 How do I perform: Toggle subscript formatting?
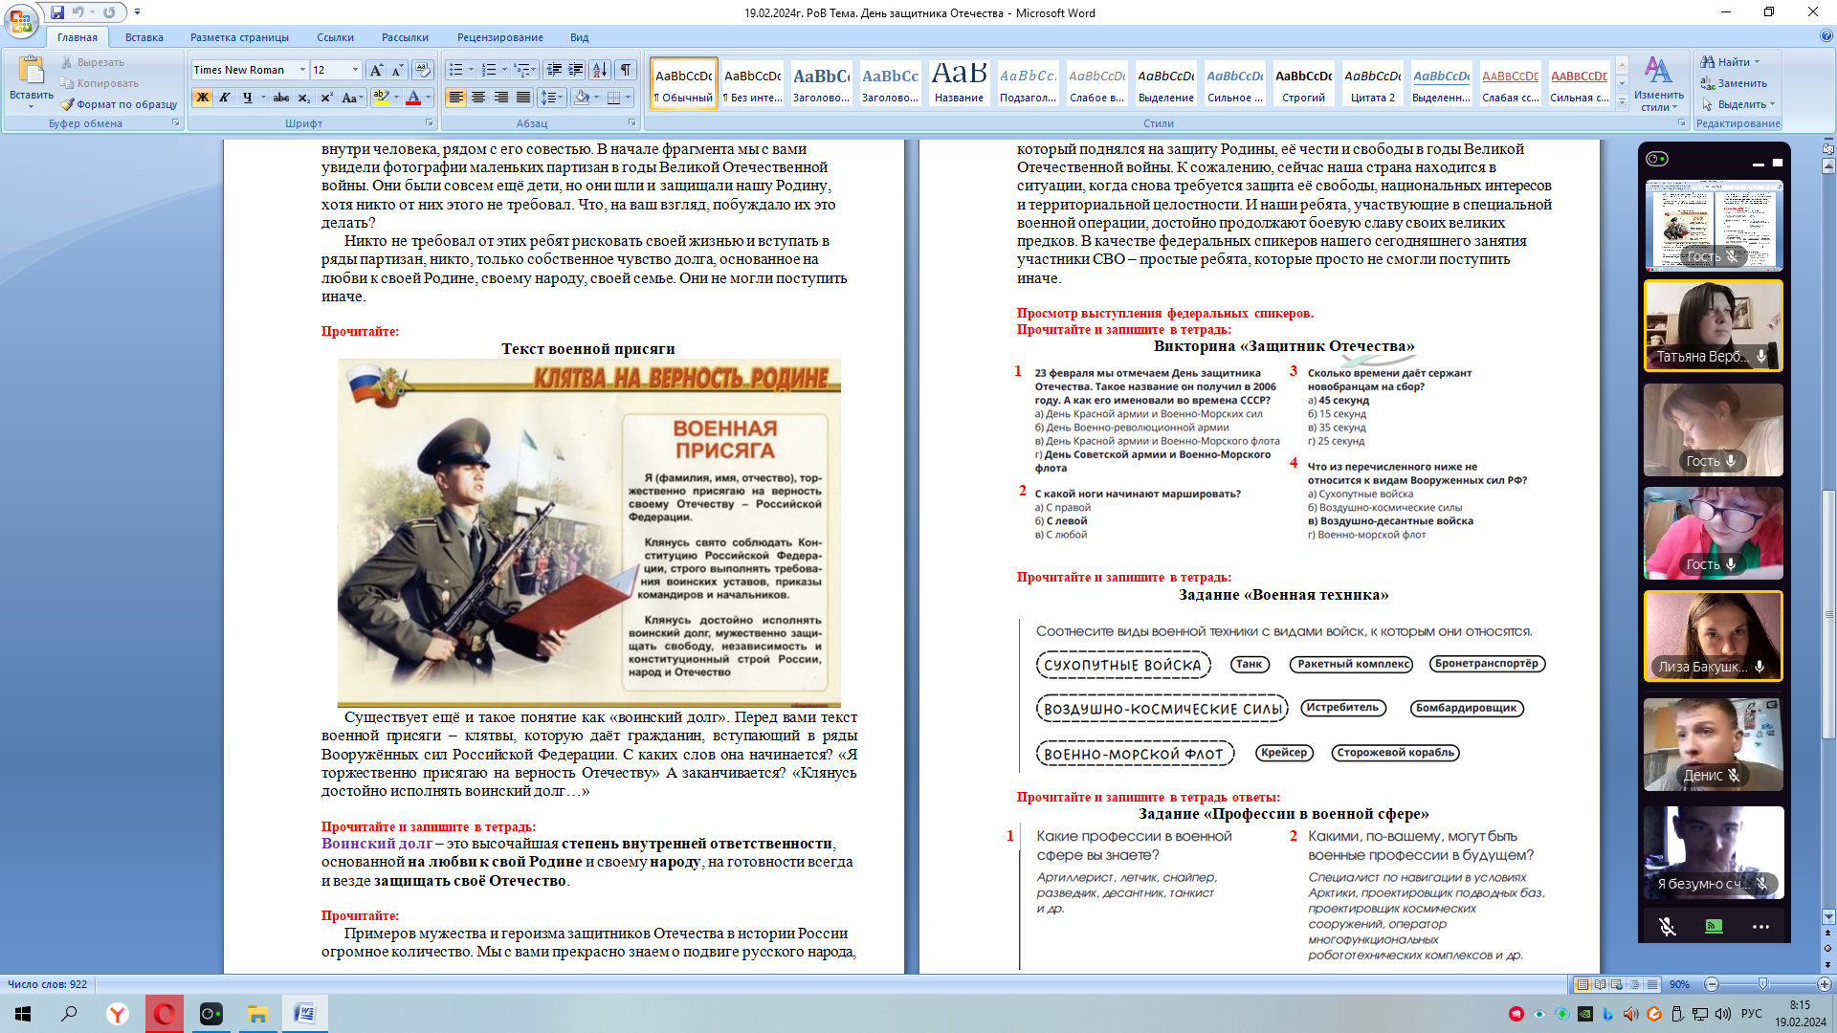tap(303, 98)
